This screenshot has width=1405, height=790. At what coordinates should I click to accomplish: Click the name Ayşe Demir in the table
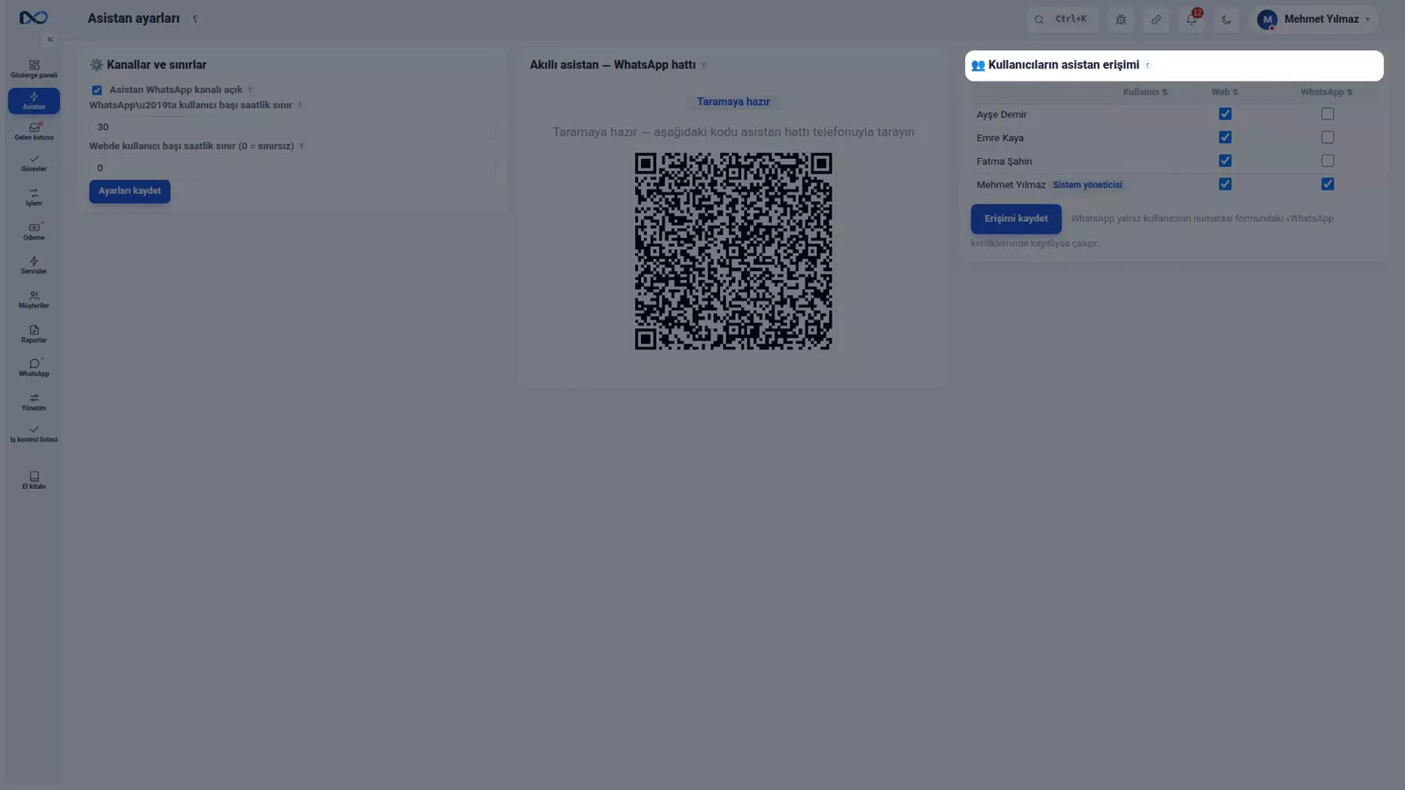click(x=1001, y=115)
